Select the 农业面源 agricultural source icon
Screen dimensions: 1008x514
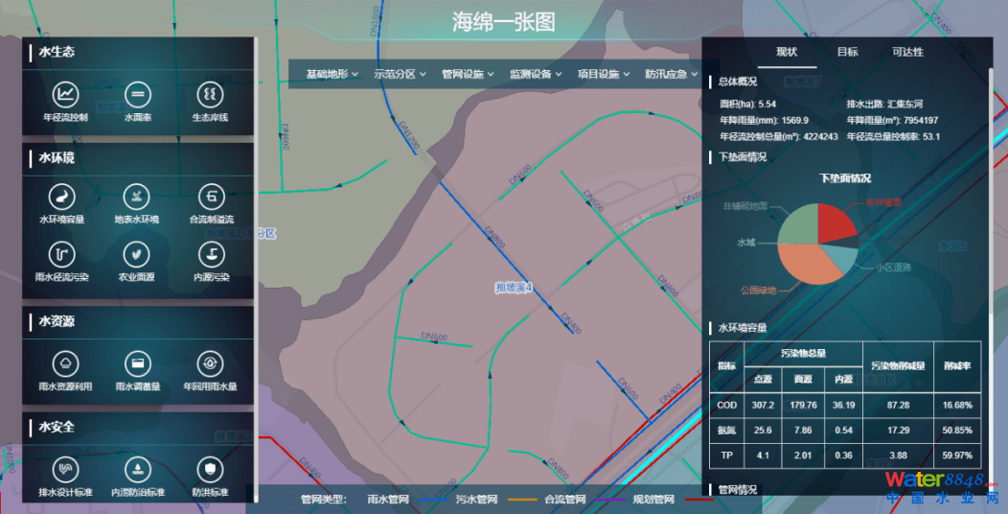click(138, 254)
